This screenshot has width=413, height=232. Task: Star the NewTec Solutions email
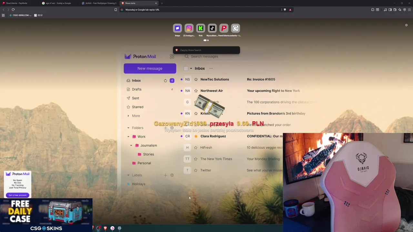coord(196,79)
